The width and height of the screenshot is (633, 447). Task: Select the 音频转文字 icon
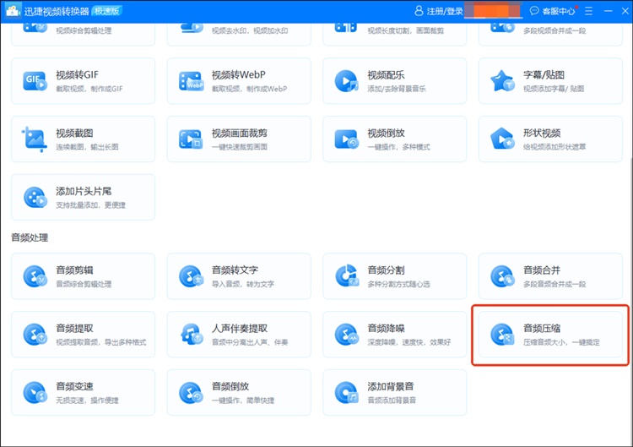click(191, 276)
